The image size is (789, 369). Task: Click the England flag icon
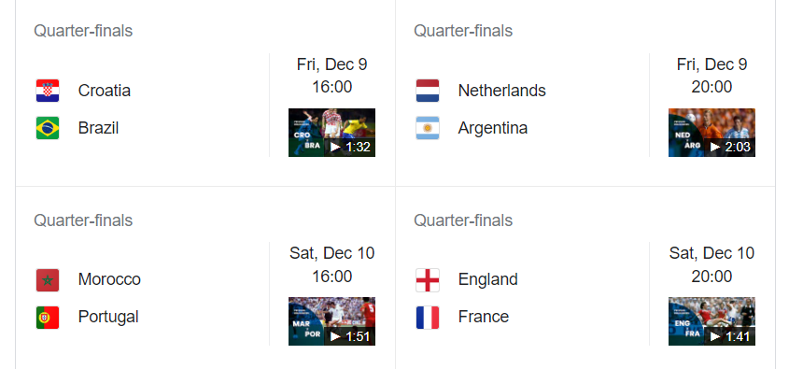(428, 280)
